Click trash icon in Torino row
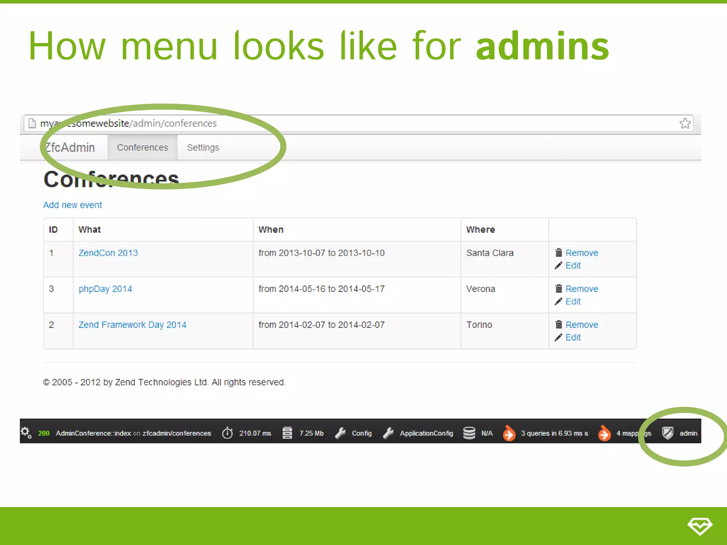The height and width of the screenshot is (545, 727). point(559,324)
